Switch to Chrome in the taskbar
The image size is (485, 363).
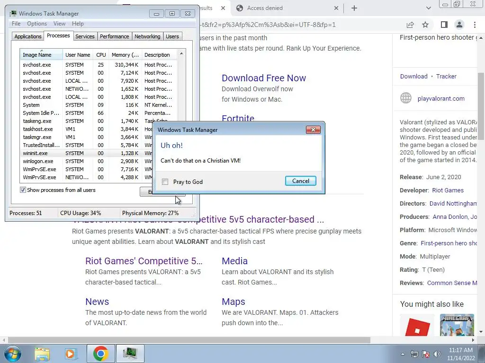point(100,354)
